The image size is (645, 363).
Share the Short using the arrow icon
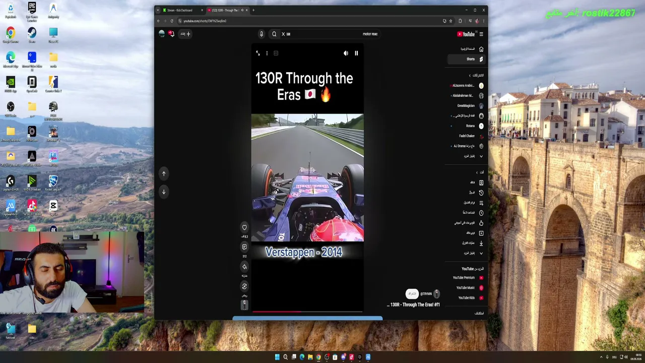[244, 267]
